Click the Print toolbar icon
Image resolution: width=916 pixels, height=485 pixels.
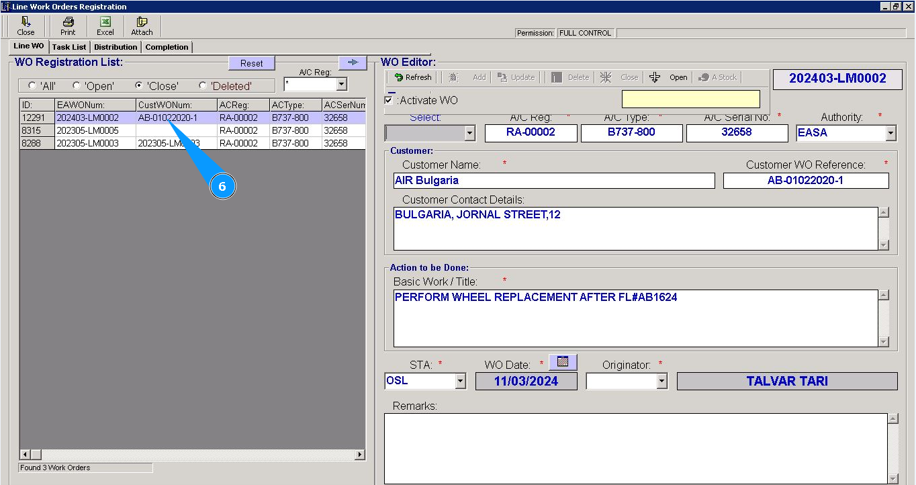(68, 22)
